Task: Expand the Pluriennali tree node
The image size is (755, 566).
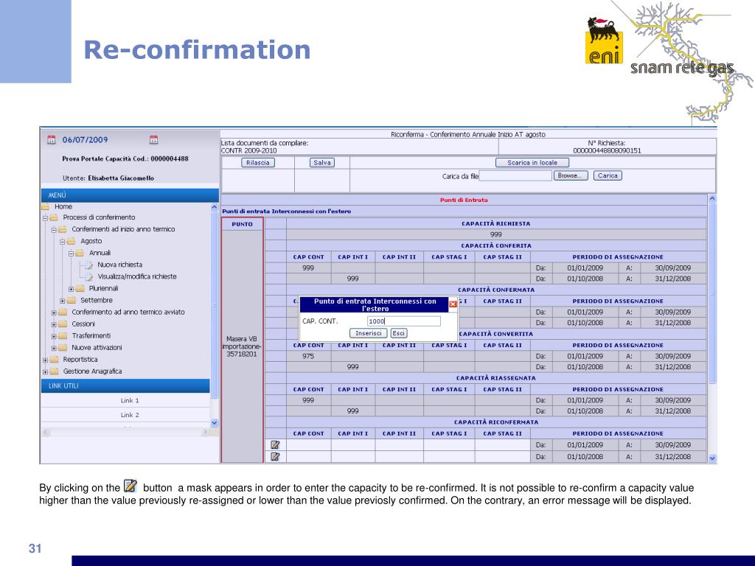Action: tap(72, 289)
